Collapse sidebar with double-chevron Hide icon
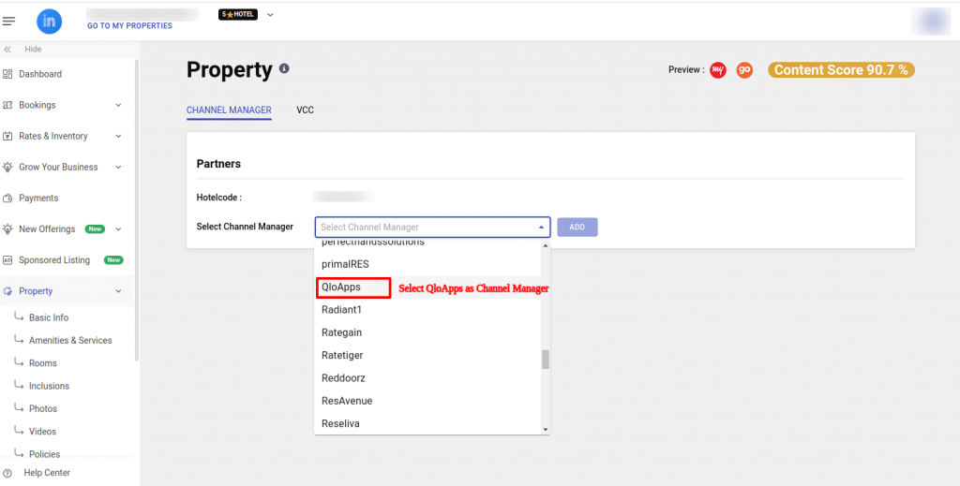The image size is (960, 486). point(7,50)
